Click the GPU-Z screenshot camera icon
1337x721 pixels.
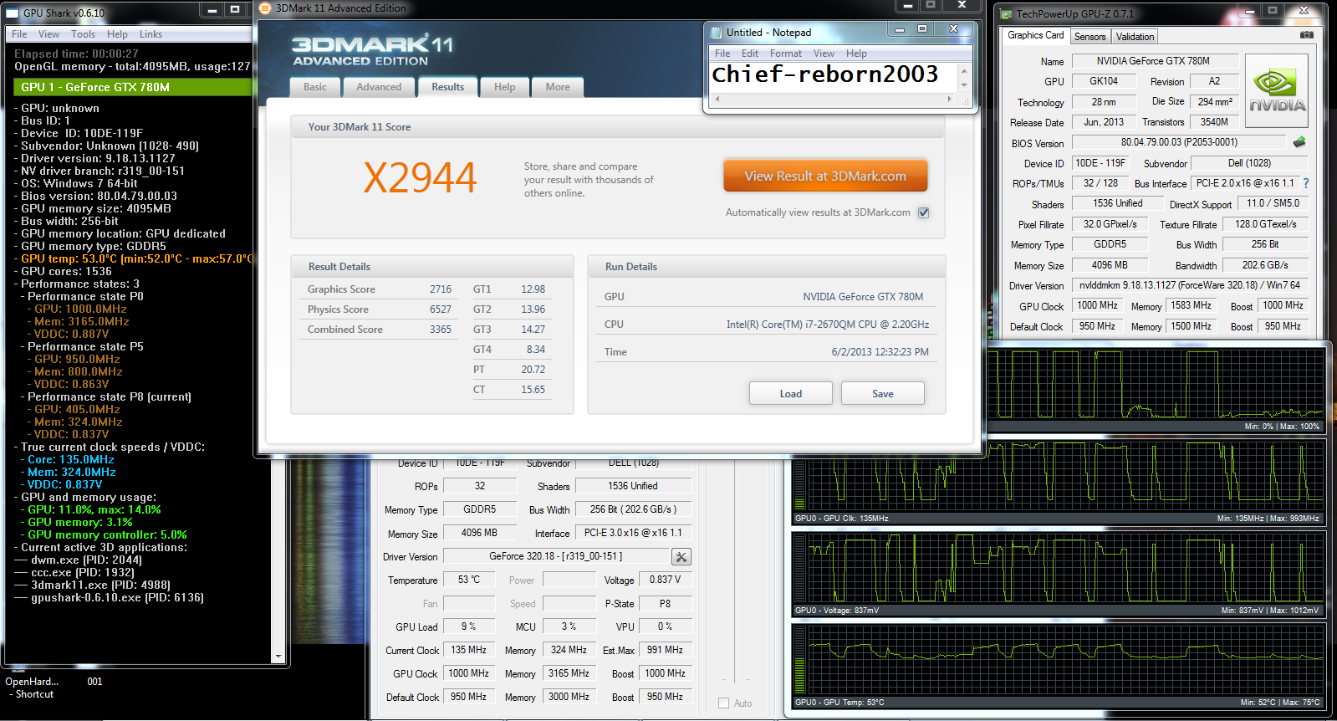click(1307, 35)
